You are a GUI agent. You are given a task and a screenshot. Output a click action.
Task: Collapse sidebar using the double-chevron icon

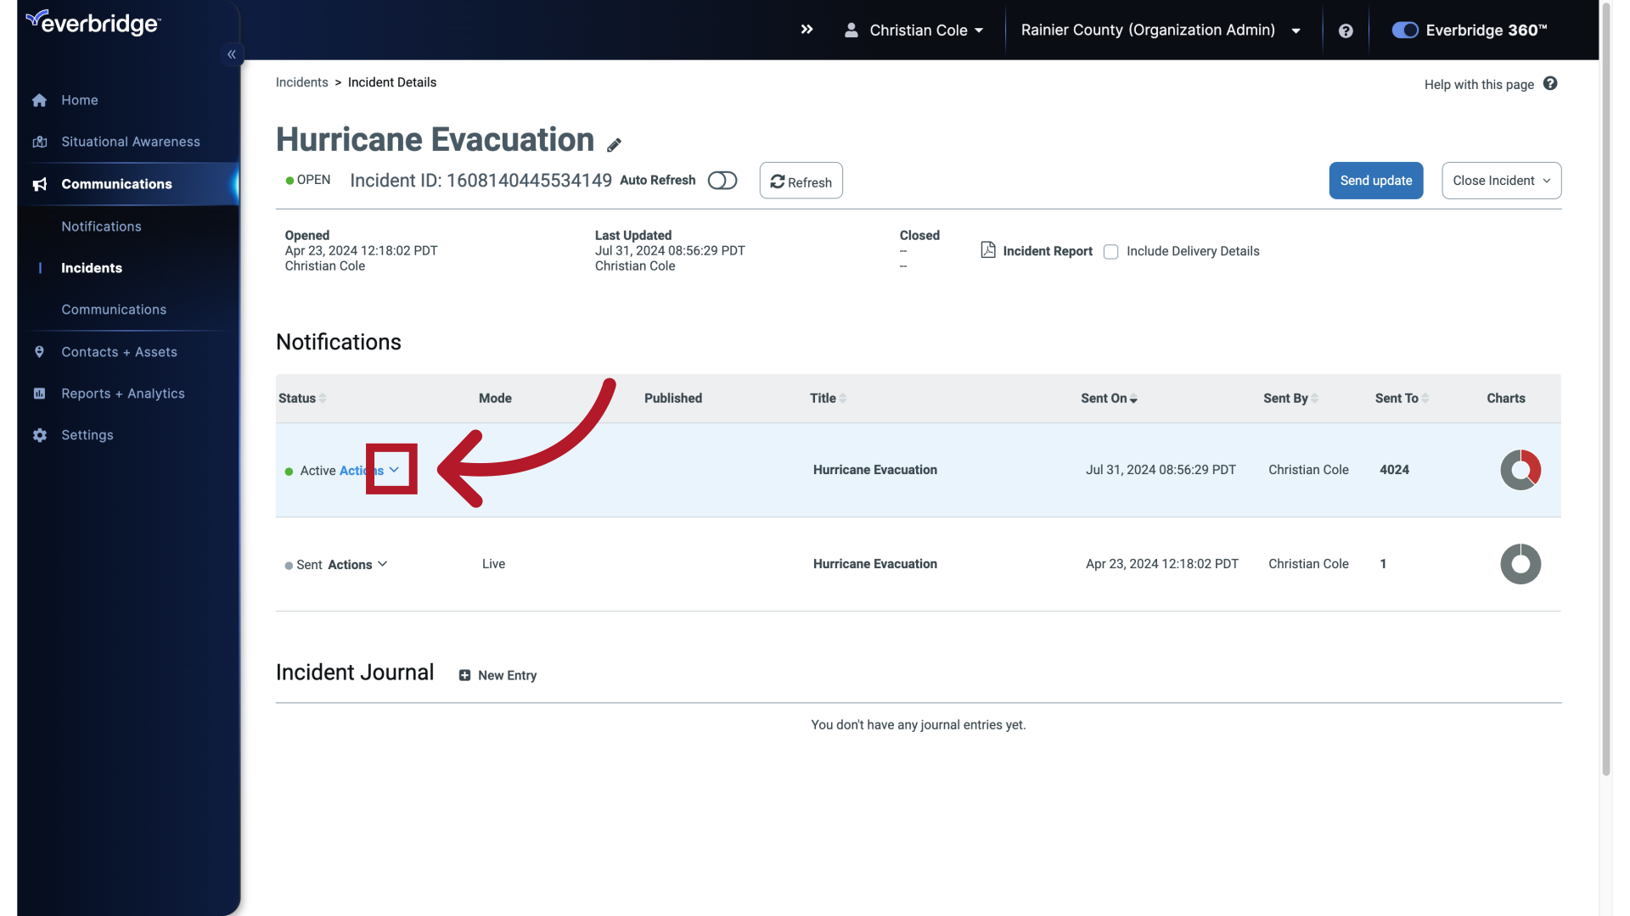point(231,53)
